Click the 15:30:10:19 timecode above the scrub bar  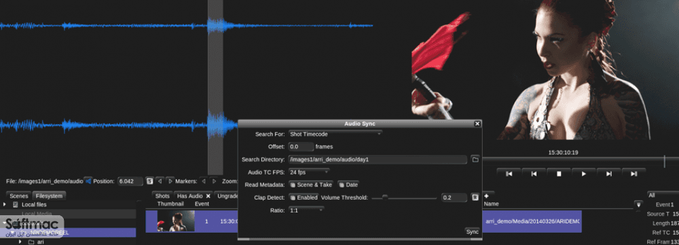click(563, 152)
